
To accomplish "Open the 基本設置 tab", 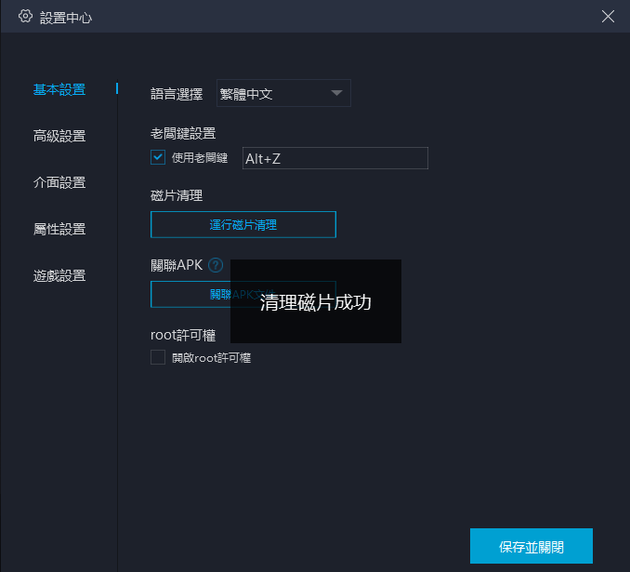I will coord(59,89).
